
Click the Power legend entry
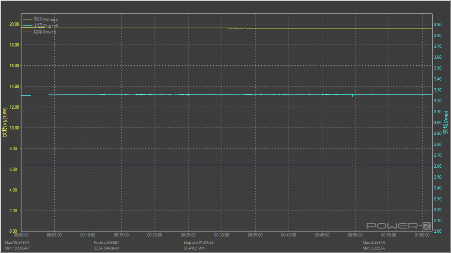39,32
